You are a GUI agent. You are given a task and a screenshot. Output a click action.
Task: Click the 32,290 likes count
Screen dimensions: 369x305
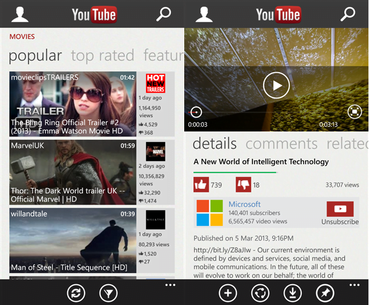pyautogui.click(x=150, y=193)
